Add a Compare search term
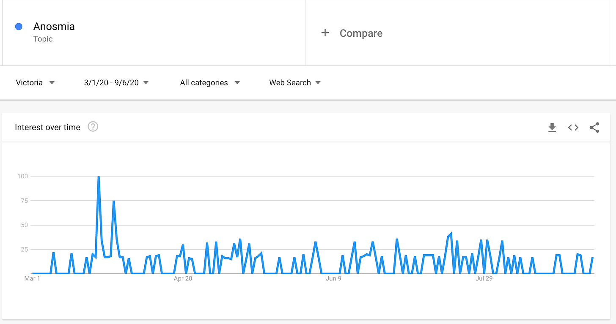Image resolution: width=616 pixels, height=324 pixels. click(x=361, y=33)
